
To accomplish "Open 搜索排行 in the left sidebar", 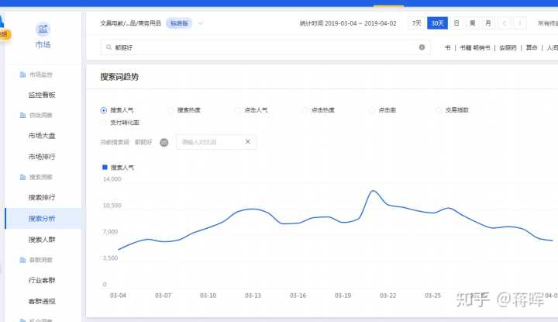I will click(x=42, y=198).
